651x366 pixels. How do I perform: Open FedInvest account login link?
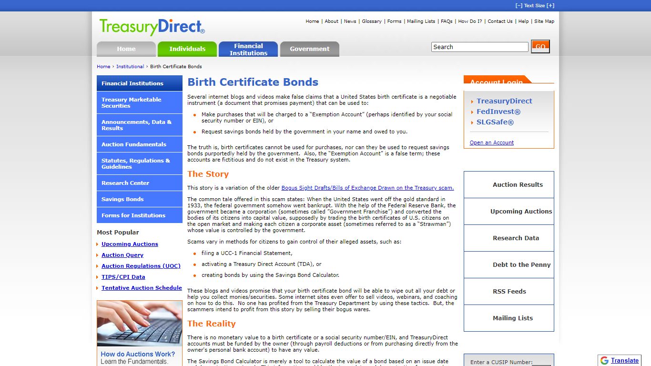point(498,112)
